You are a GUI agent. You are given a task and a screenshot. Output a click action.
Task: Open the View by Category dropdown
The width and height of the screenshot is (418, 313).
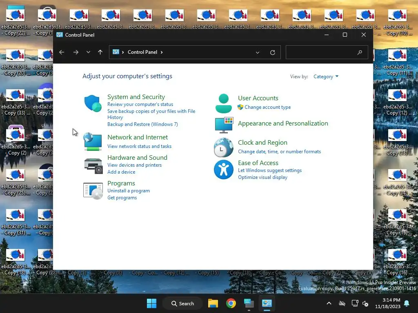[x=326, y=77]
